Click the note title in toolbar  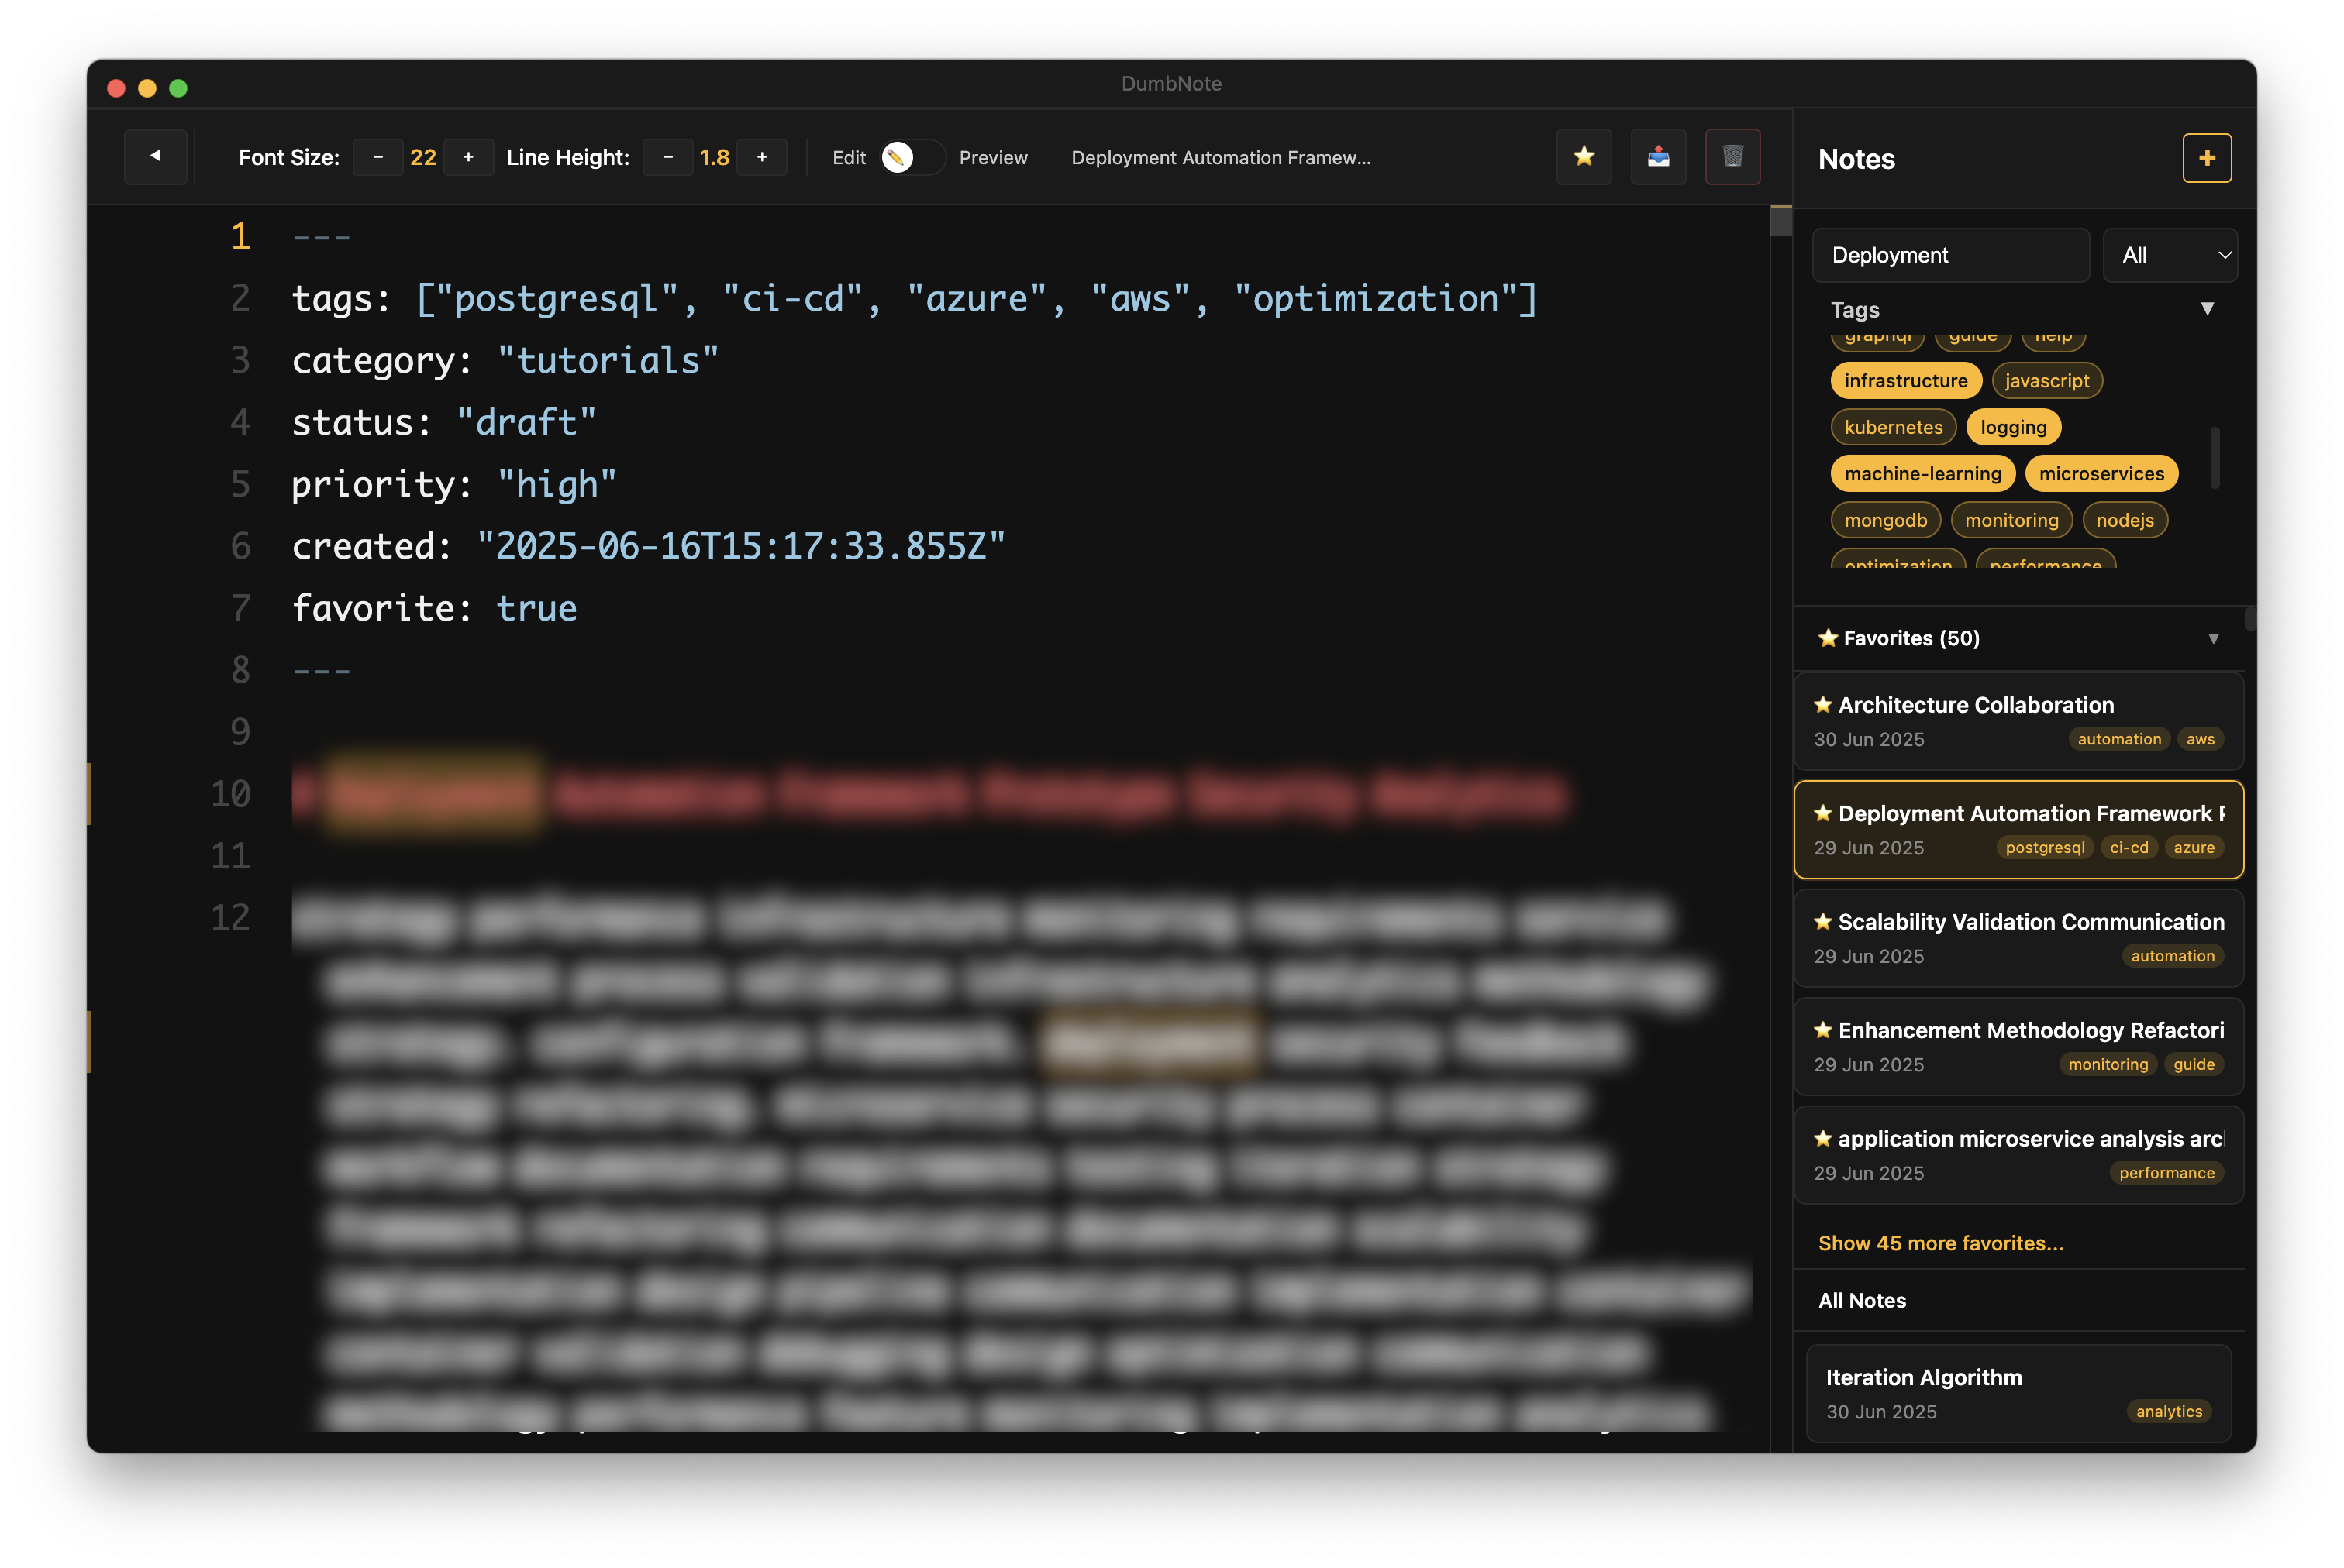pyautogui.click(x=1221, y=157)
